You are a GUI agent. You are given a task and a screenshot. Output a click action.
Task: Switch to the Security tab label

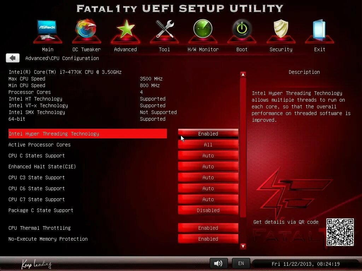[x=281, y=49]
